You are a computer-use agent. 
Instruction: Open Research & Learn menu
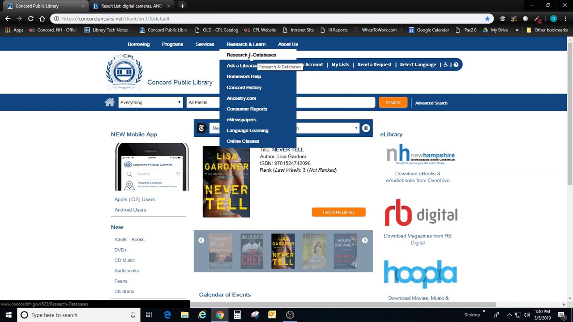pos(246,44)
